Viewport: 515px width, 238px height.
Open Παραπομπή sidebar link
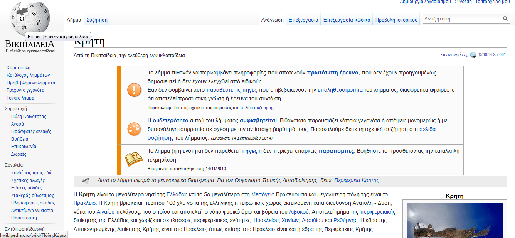tap(24, 218)
